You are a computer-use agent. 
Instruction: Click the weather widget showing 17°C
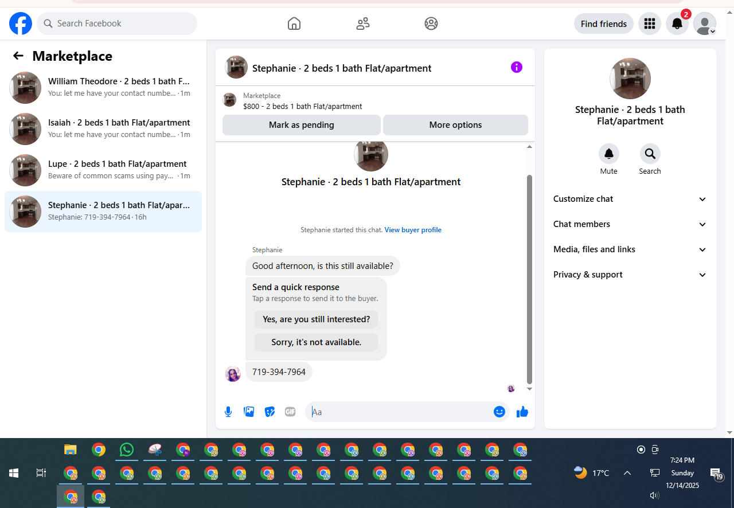click(592, 473)
